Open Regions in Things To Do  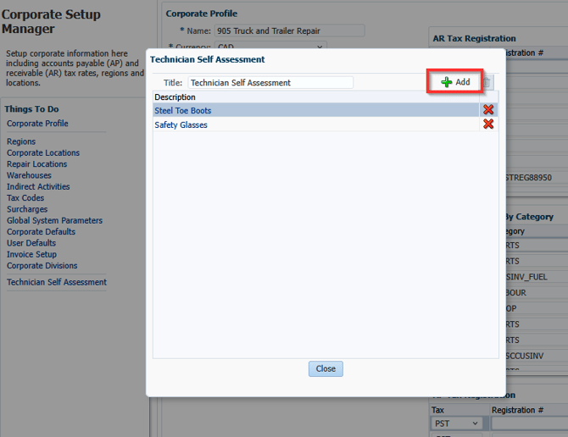(x=21, y=142)
